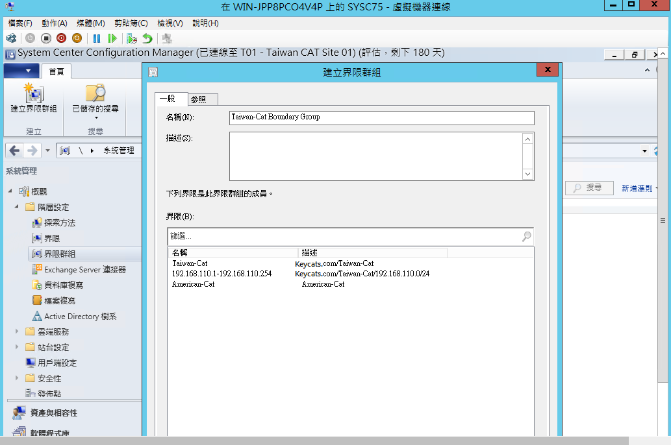The width and height of the screenshot is (671, 445).
Task: Open navigation history dropdown arrow
Action: [47, 150]
